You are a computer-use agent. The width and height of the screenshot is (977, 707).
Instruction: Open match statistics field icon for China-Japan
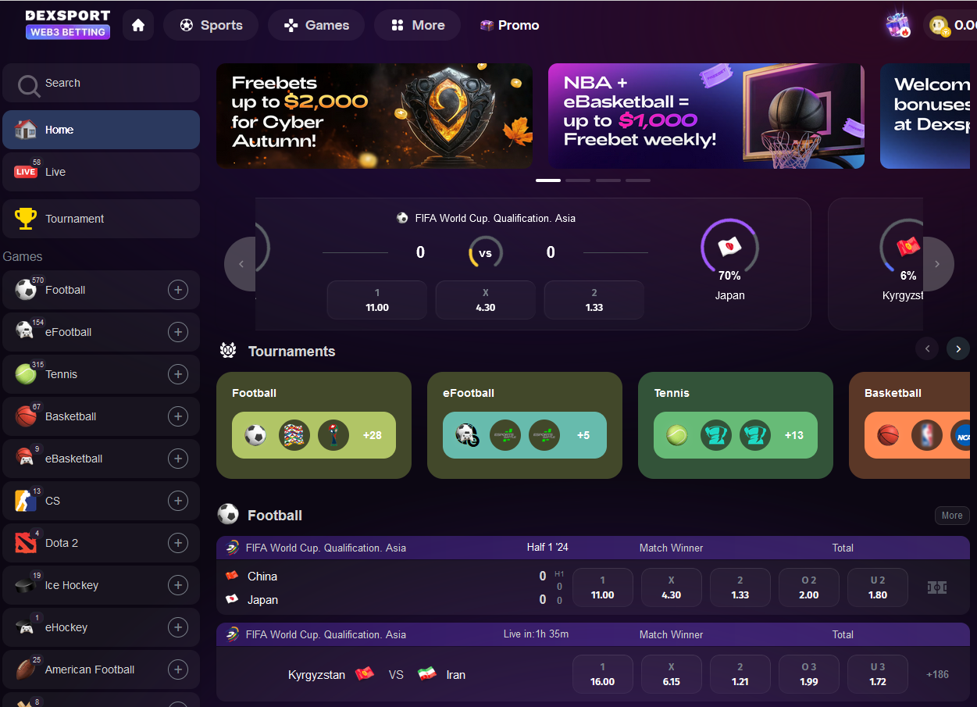(x=937, y=587)
